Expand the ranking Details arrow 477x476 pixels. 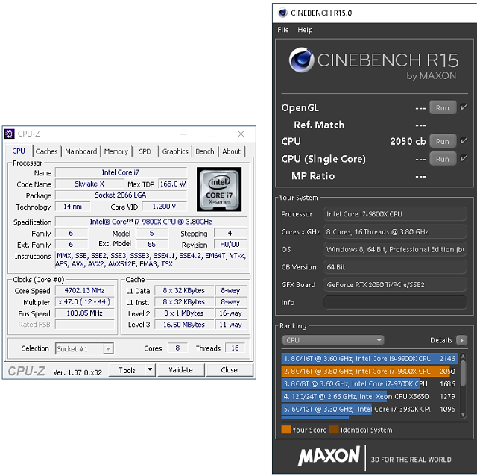point(461,340)
